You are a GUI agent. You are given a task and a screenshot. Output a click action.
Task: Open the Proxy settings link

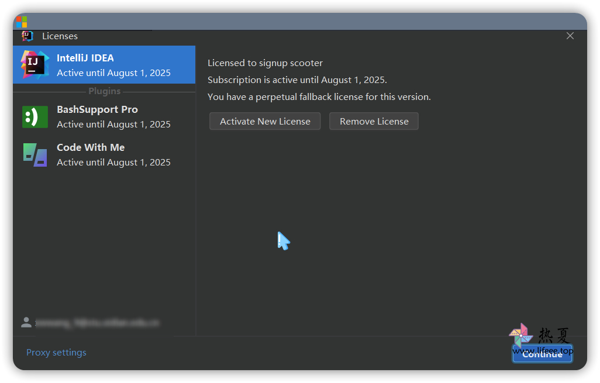click(x=56, y=353)
